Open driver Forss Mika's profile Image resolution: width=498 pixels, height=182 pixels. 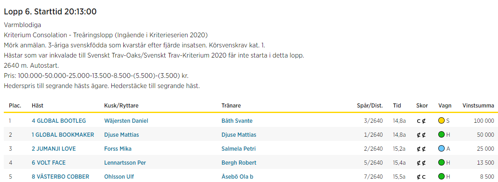click(x=118, y=149)
